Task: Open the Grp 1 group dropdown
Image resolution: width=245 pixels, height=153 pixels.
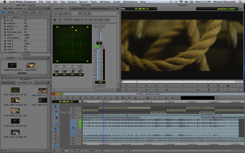Action: click(x=92, y=20)
